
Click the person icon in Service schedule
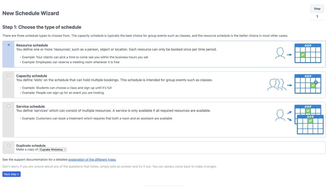[x=280, y=115]
